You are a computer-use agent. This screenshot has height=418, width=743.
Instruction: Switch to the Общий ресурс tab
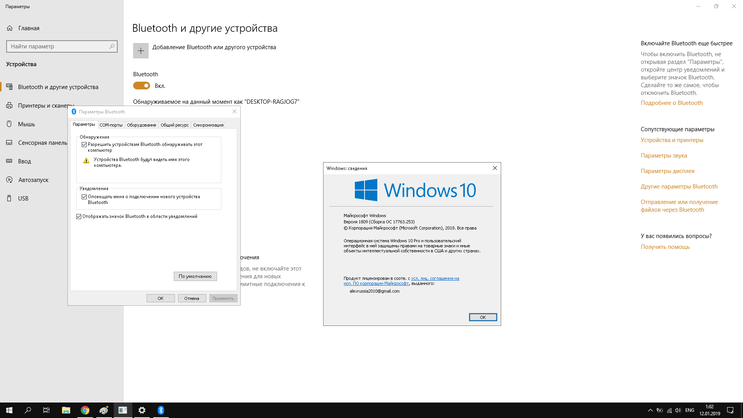click(x=175, y=125)
